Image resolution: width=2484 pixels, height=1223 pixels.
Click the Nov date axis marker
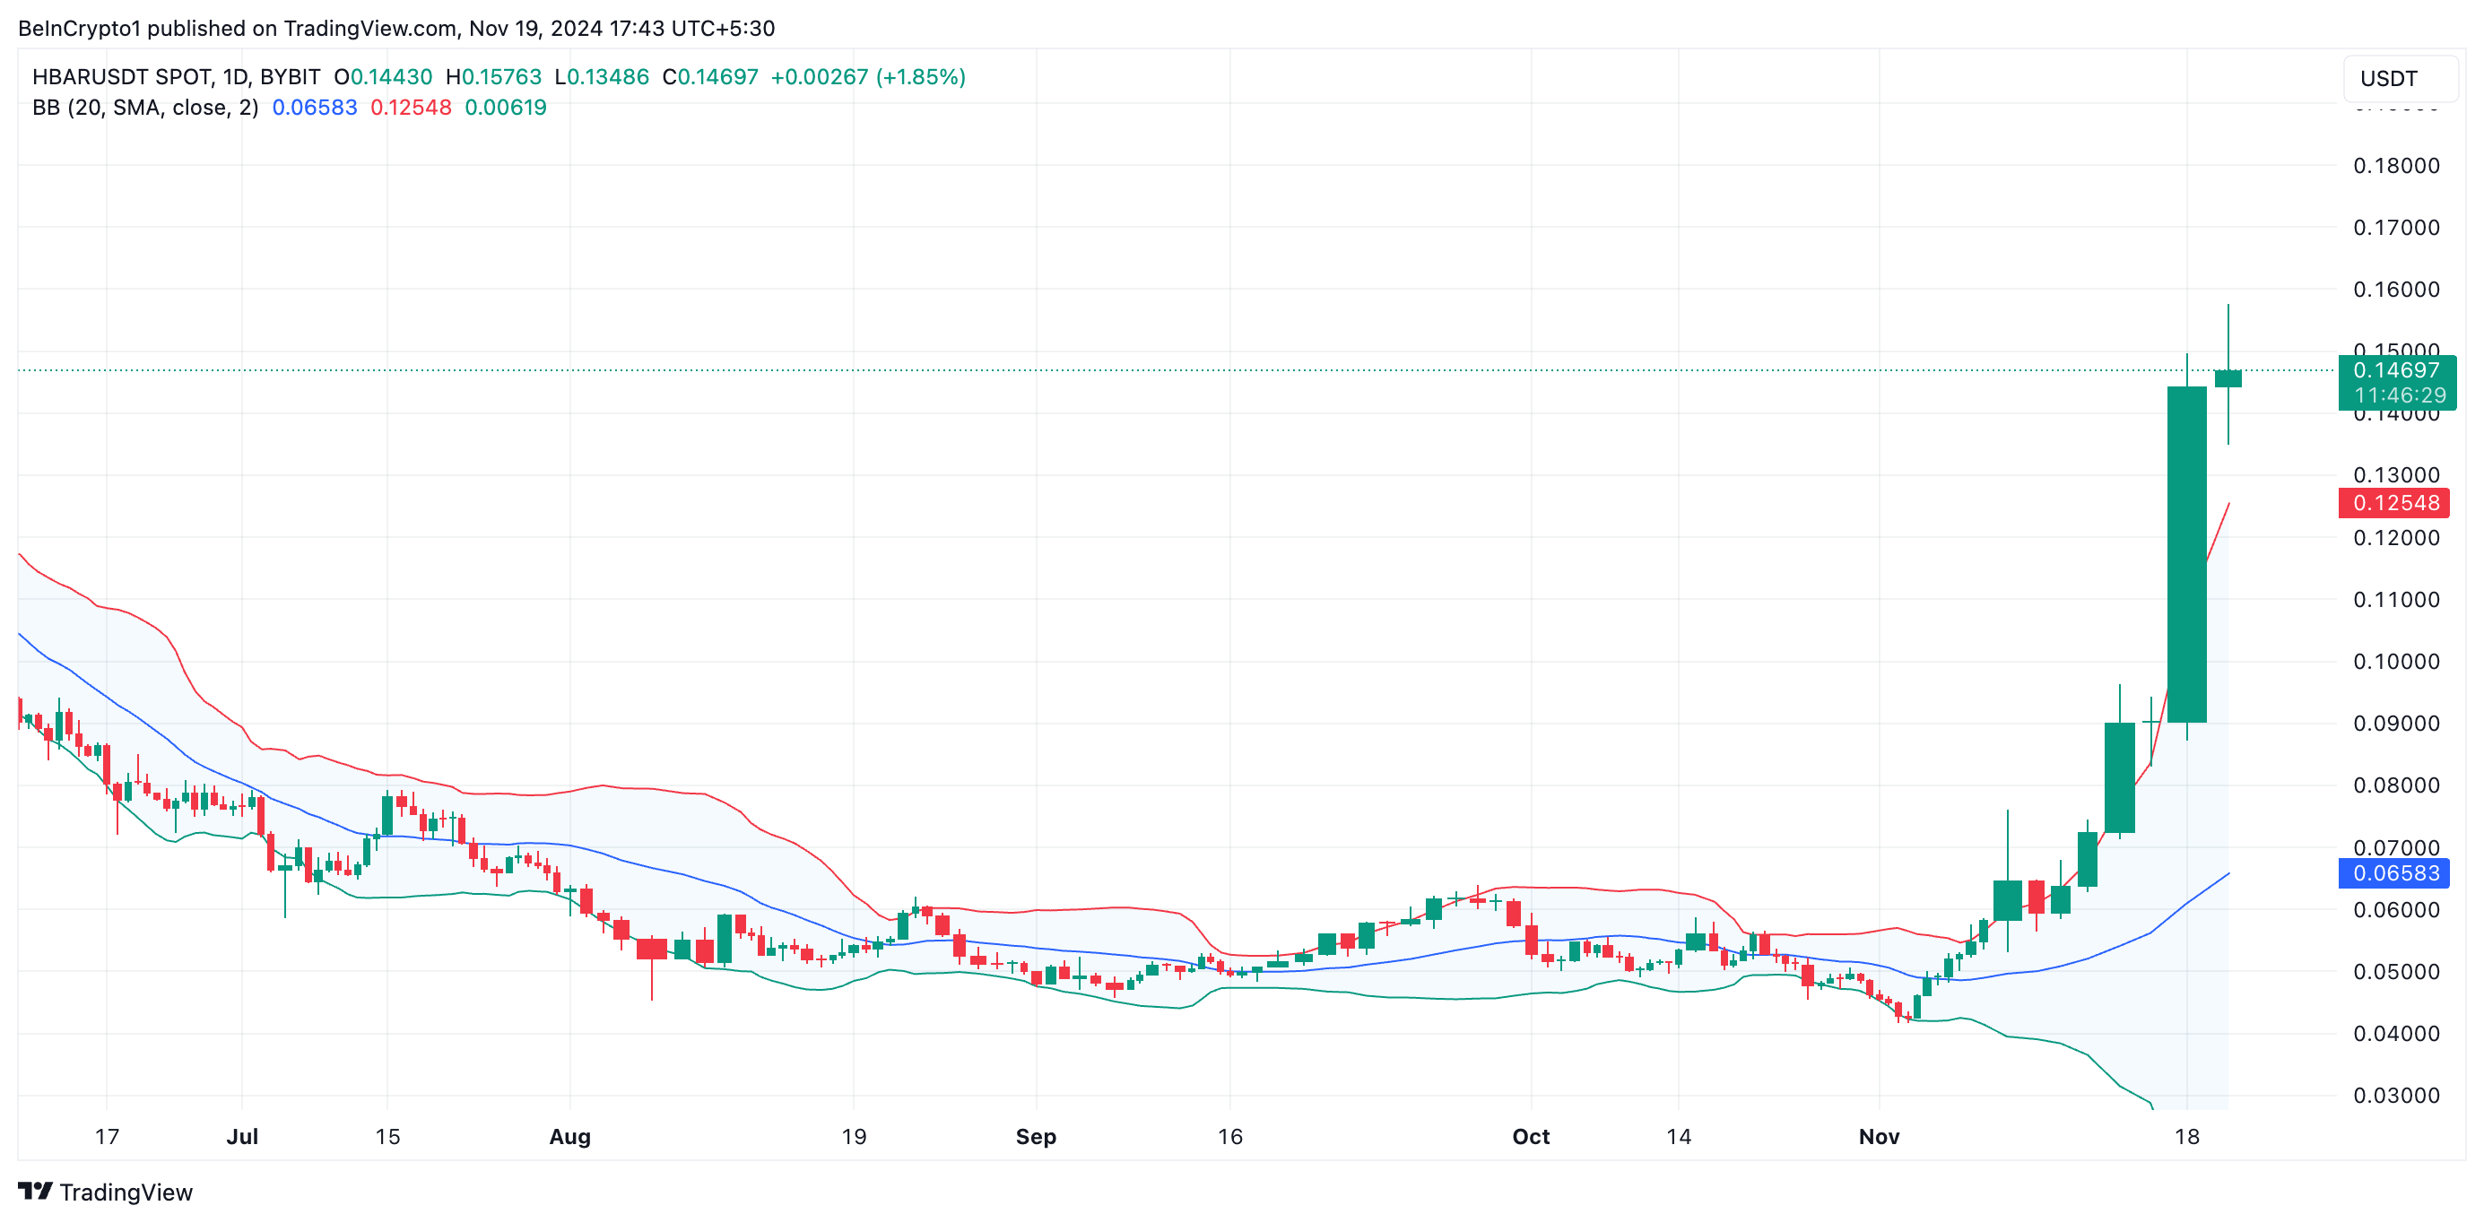(1879, 1136)
